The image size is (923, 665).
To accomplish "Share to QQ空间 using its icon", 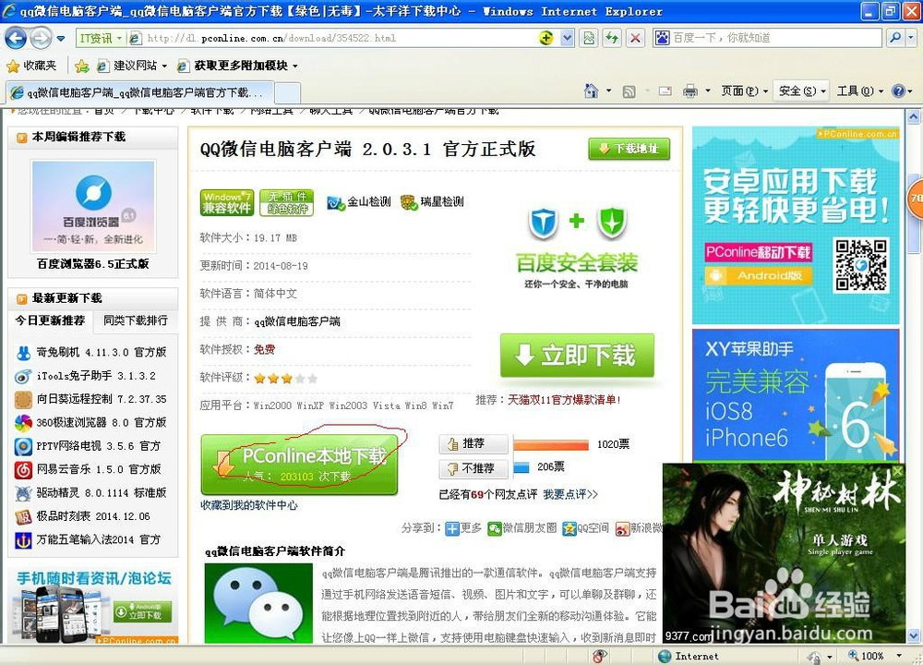I will coord(568,527).
